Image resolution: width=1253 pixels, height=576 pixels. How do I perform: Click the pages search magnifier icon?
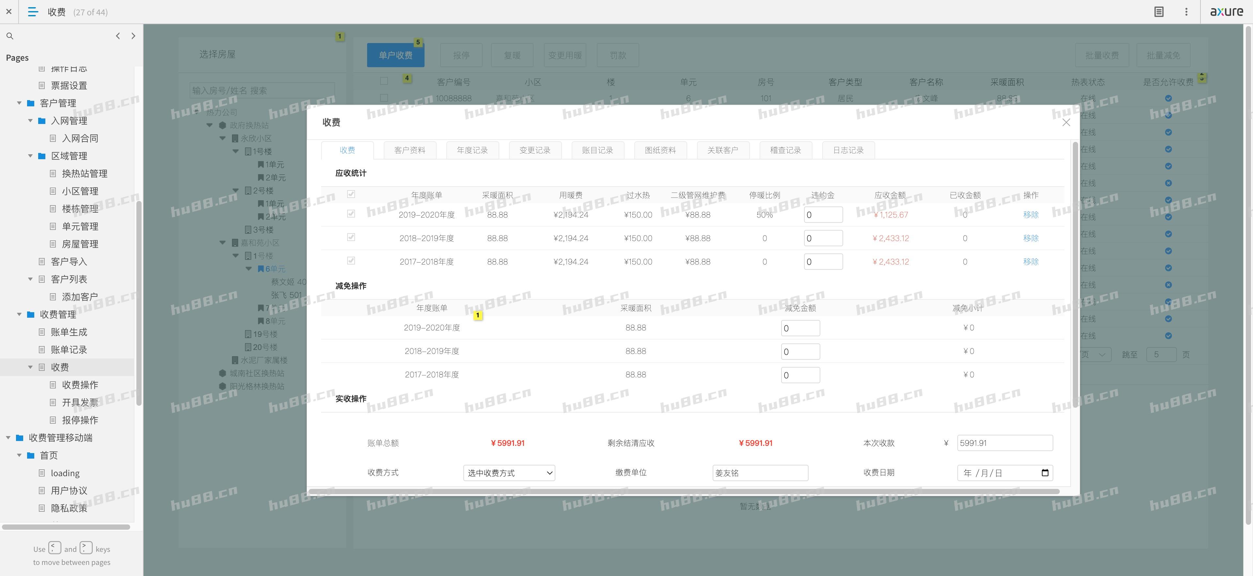[10, 36]
